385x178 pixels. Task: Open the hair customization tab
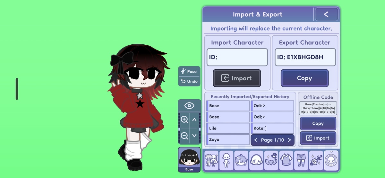click(x=241, y=160)
